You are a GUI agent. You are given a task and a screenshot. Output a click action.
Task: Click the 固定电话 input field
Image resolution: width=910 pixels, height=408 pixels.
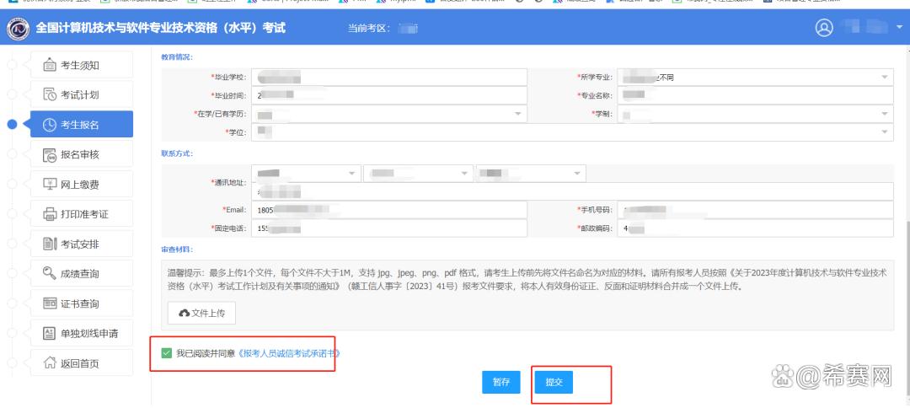click(x=388, y=228)
